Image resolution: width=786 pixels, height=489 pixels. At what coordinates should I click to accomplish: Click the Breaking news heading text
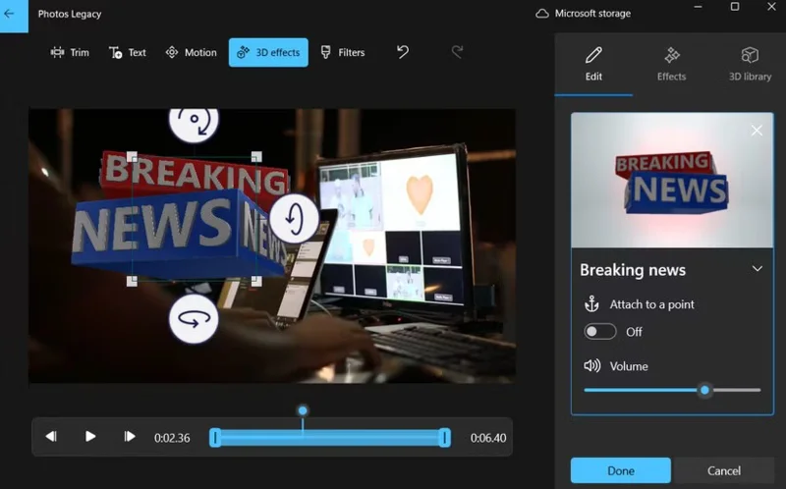(633, 270)
